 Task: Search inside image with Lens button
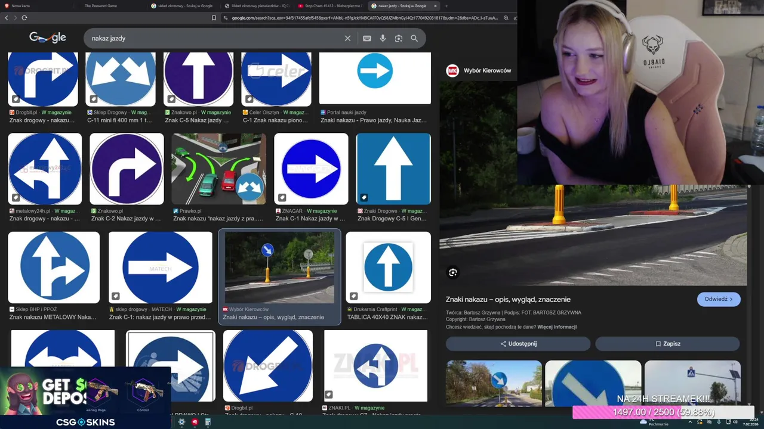point(453,272)
